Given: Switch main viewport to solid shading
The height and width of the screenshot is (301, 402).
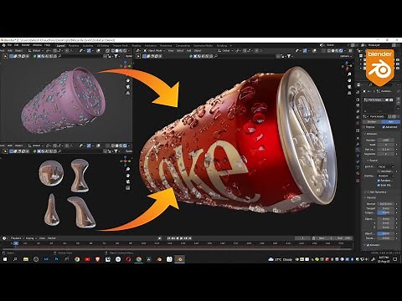Looking at the screenshot, I should pyautogui.click(x=333, y=51).
